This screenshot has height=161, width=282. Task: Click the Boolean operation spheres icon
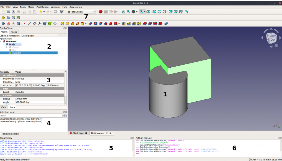click(x=166, y=23)
